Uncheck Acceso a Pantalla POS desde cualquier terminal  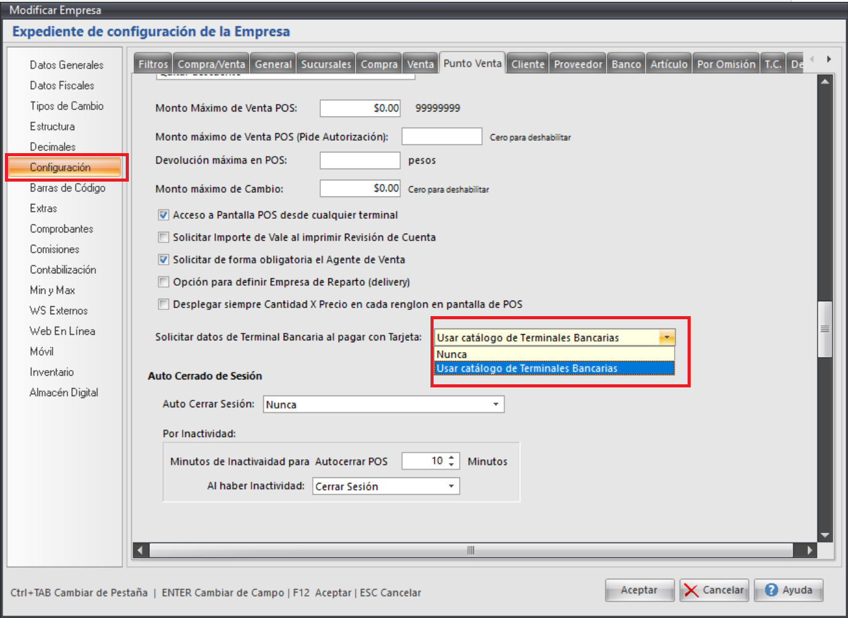(164, 215)
